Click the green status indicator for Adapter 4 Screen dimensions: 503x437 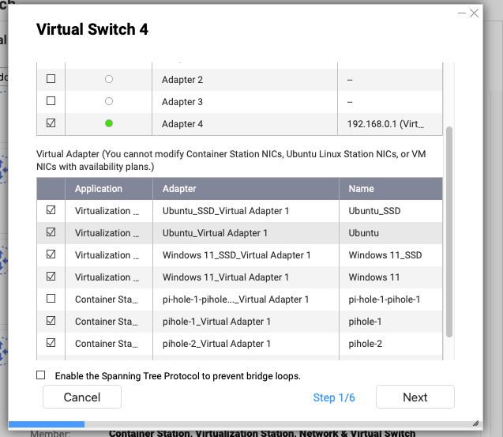(x=109, y=124)
